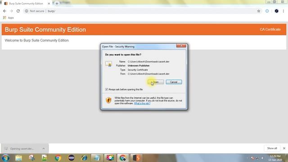
Task: Open the What's the risk link
Action: coord(142,103)
